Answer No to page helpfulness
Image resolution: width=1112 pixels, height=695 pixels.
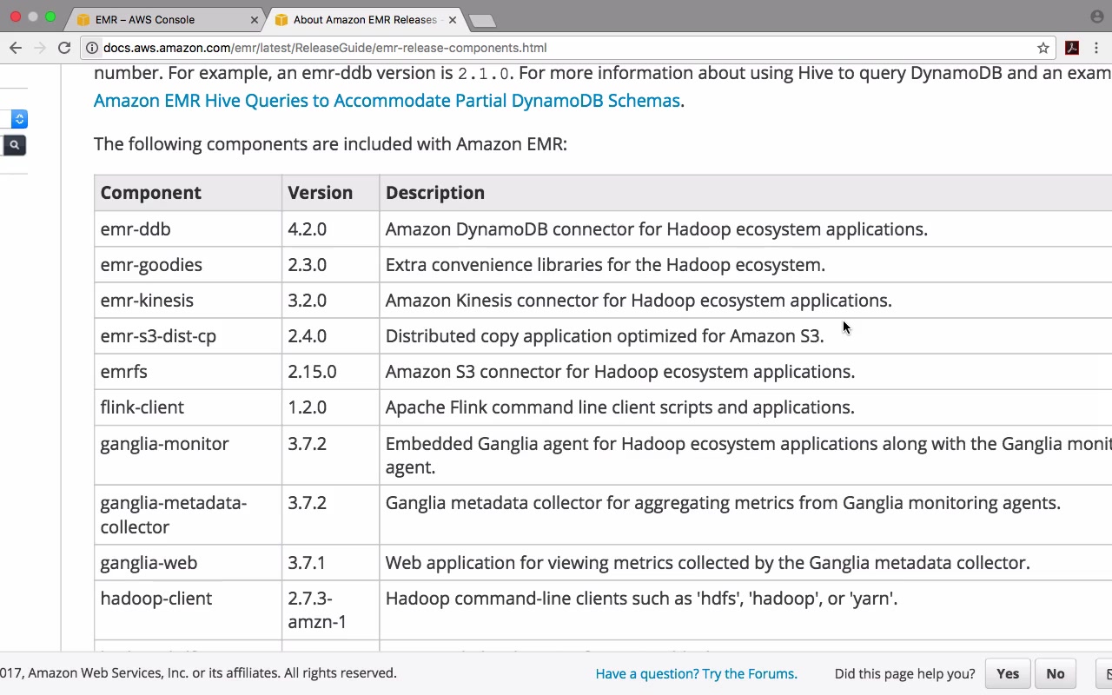[1056, 673]
